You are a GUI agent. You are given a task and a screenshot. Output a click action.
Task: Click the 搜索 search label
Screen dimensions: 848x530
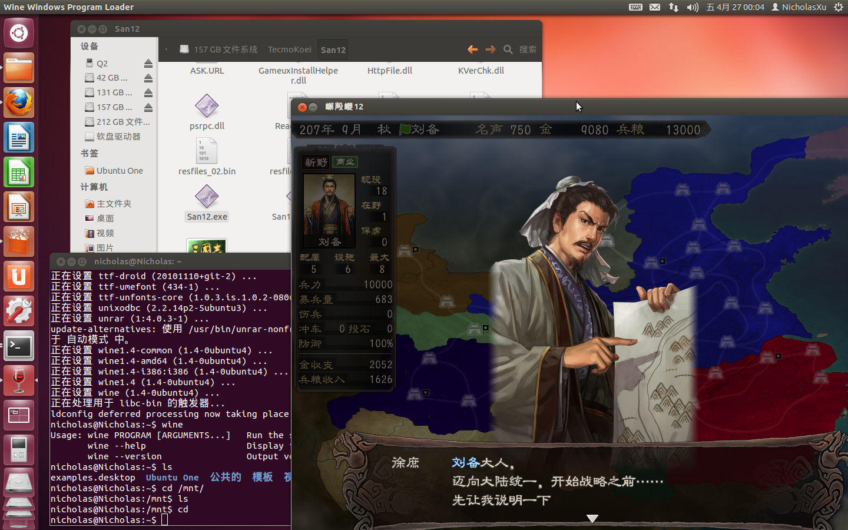click(x=528, y=49)
